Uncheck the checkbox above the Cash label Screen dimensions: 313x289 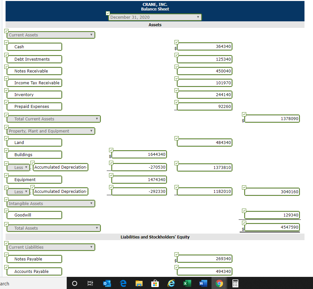6,42
